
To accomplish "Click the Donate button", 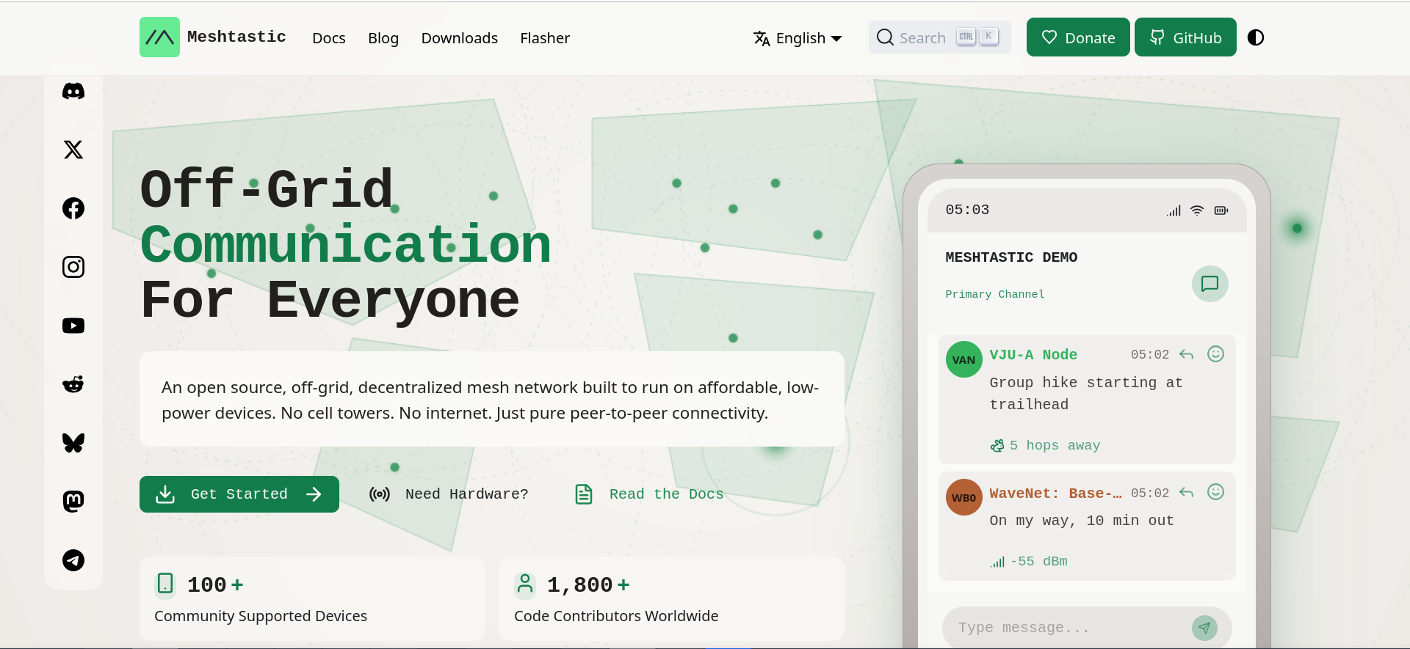I will tap(1078, 37).
